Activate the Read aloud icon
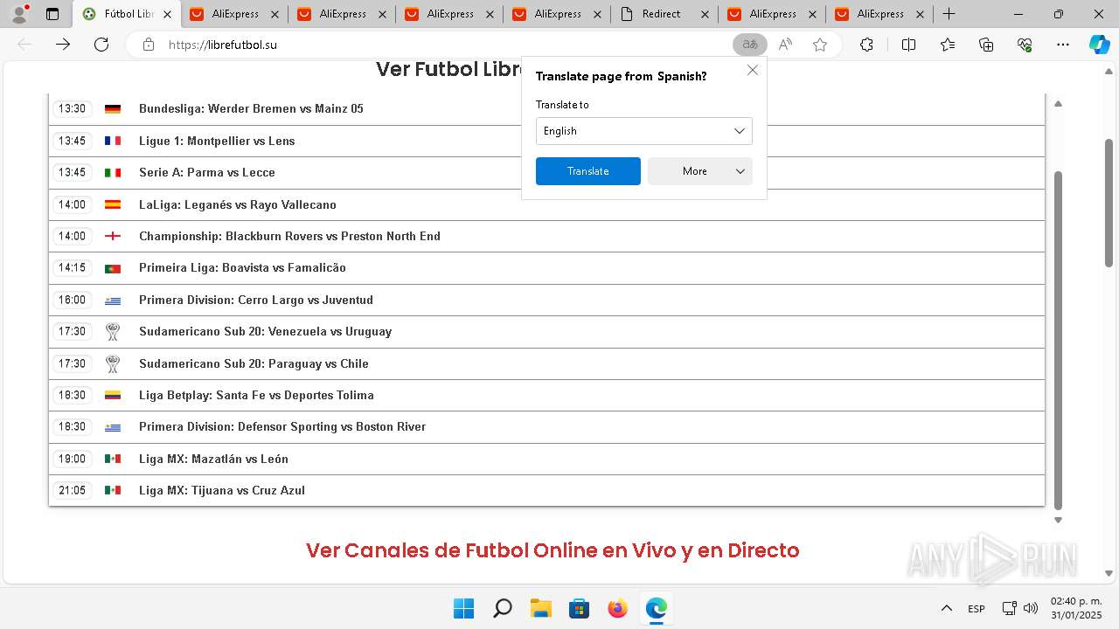Viewport: 1119px width, 629px height. [x=785, y=45]
